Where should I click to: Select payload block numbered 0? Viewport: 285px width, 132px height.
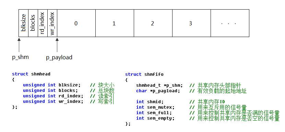click(76, 23)
